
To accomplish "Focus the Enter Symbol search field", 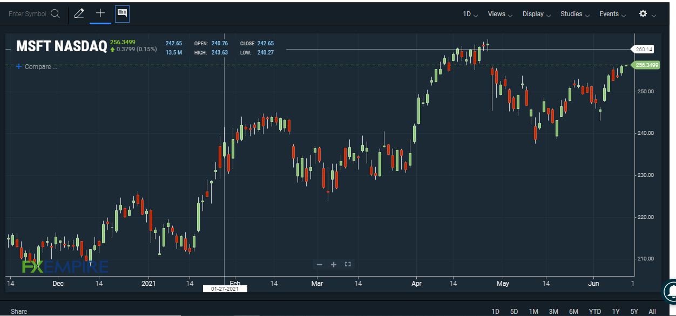I will [28, 14].
